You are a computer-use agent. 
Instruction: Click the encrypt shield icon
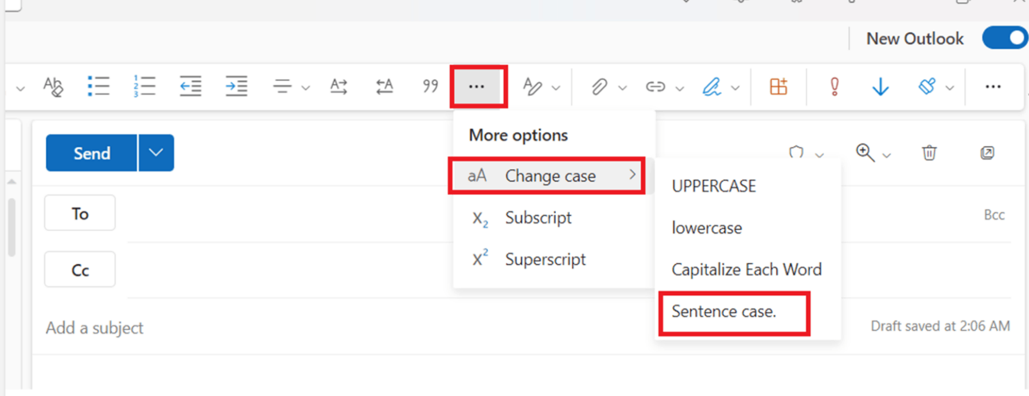pyautogui.click(x=796, y=152)
